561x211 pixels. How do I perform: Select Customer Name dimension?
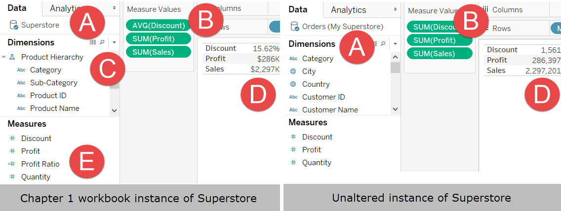330,110
